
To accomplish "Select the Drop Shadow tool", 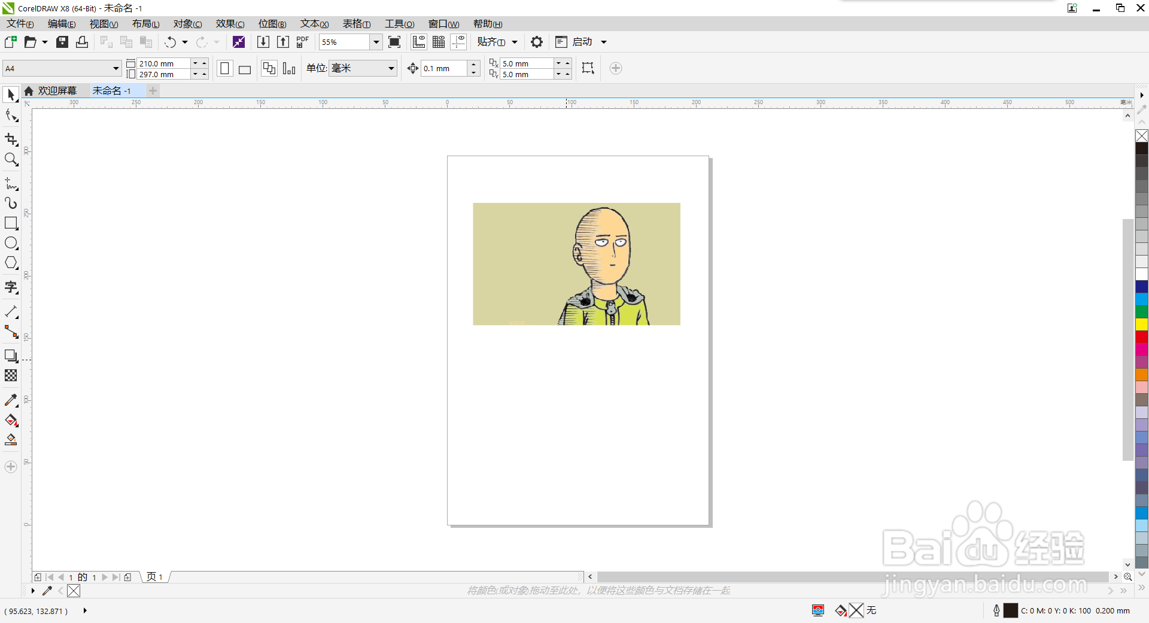I will pyautogui.click(x=11, y=355).
